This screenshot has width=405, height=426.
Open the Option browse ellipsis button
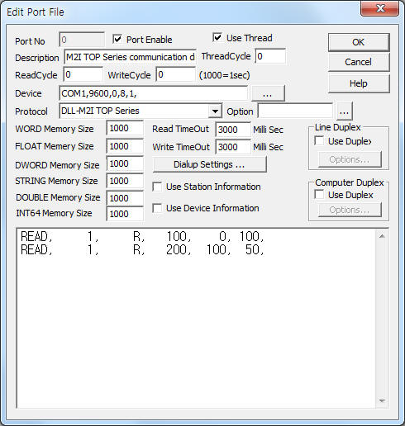pos(344,111)
